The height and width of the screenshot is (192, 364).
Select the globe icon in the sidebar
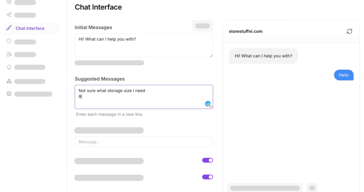9,94
